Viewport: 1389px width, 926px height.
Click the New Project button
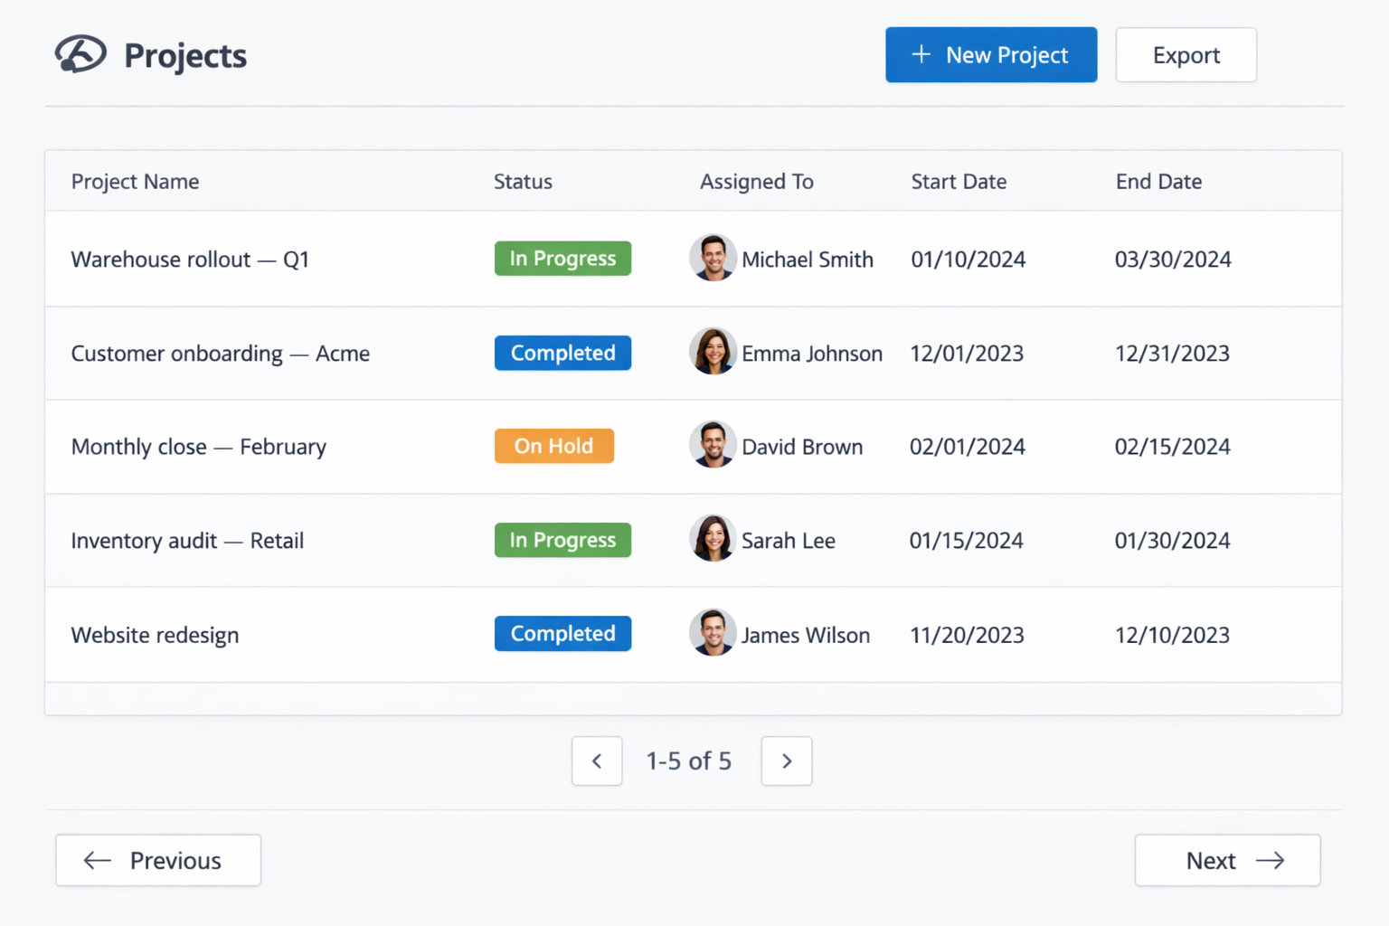[x=991, y=55]
